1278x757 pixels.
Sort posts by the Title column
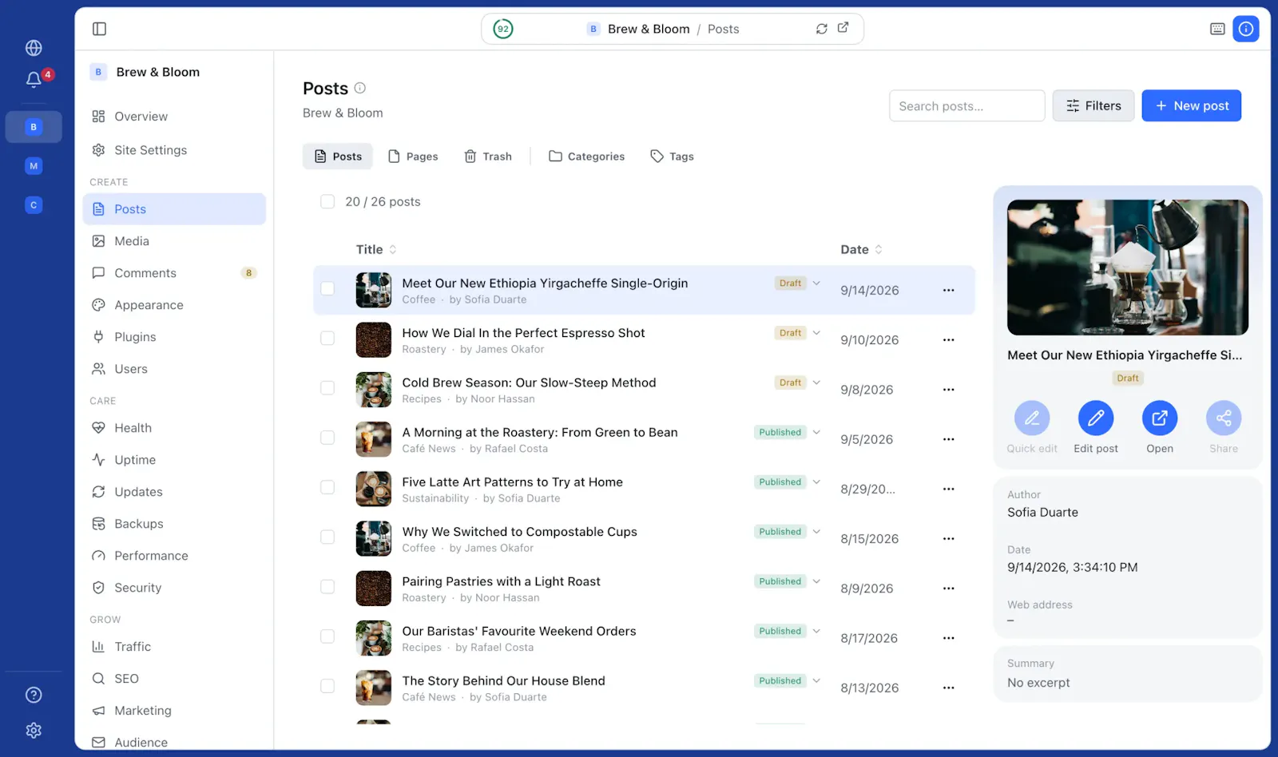(376, 249)
